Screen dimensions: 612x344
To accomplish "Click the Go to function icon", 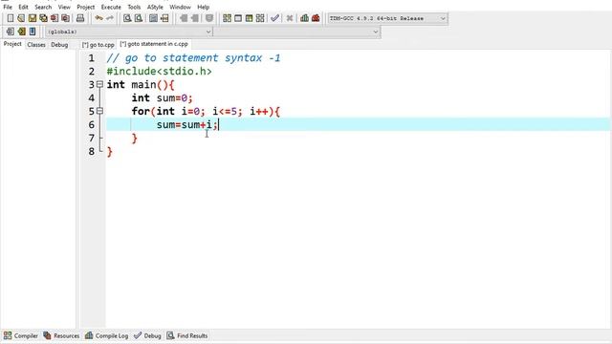I will (153, 18).
